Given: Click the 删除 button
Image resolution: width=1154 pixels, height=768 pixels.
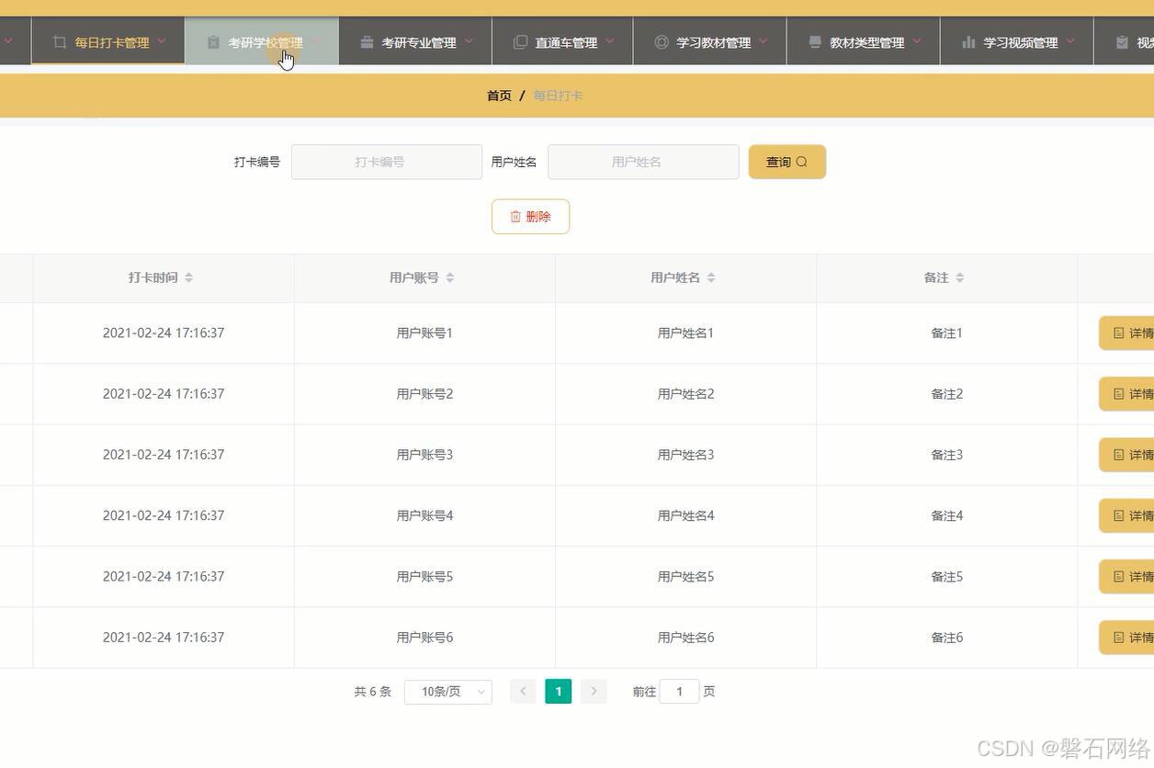Looking at the screenshot, I should coord(530,217).
